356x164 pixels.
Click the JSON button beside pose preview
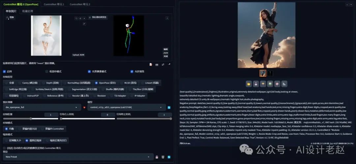coord(166,53)
